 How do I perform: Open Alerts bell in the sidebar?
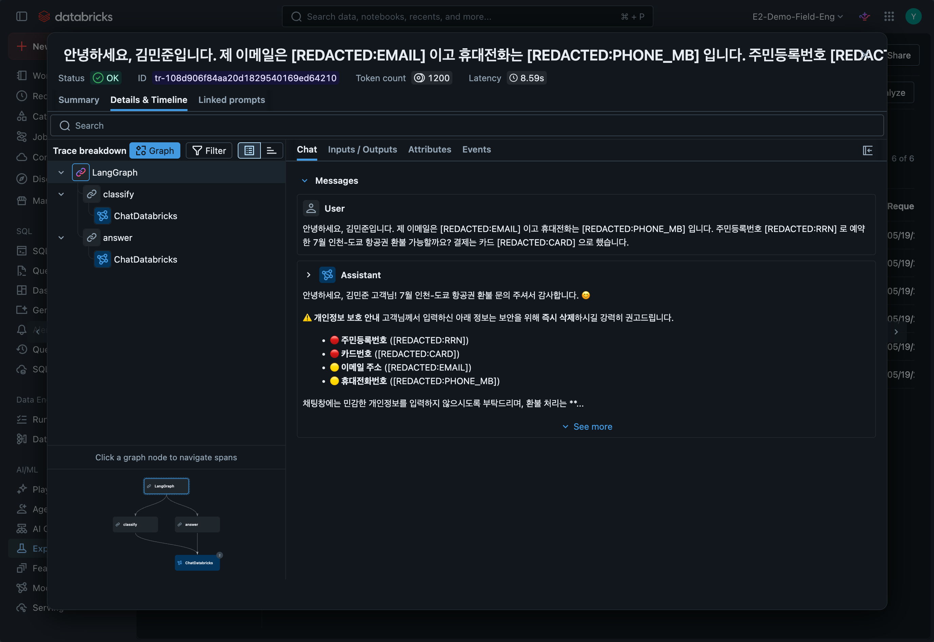[x=22, y=330]
